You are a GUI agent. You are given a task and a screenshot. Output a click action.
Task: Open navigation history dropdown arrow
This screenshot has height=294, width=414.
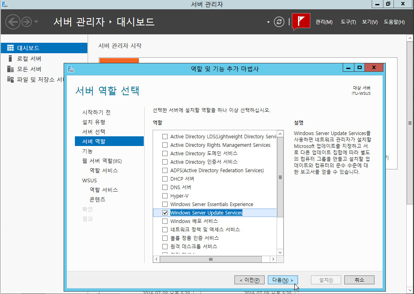pyautogui.click(x=36, y=22)
